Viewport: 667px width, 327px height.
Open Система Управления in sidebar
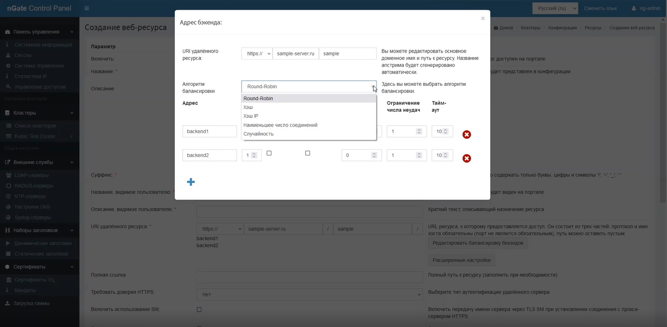pyautogui.click(x=40, y=66)
